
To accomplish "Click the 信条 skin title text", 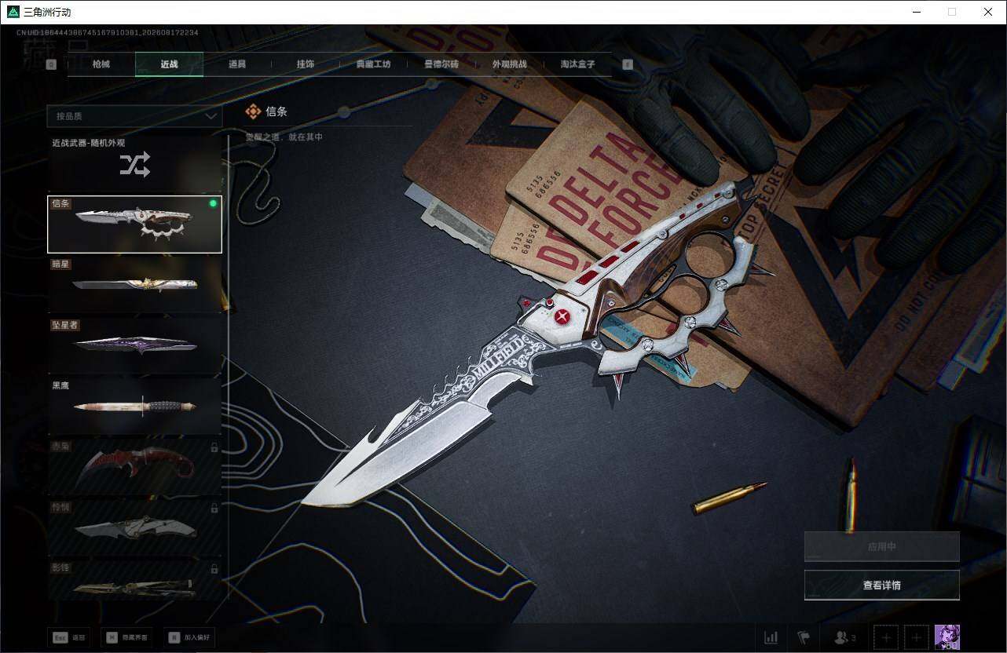I will (x=276, y=111).
